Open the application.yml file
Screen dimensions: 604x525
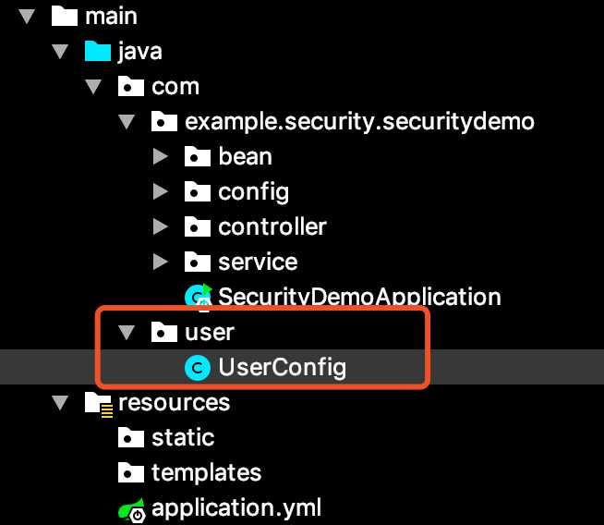(236, 508)
